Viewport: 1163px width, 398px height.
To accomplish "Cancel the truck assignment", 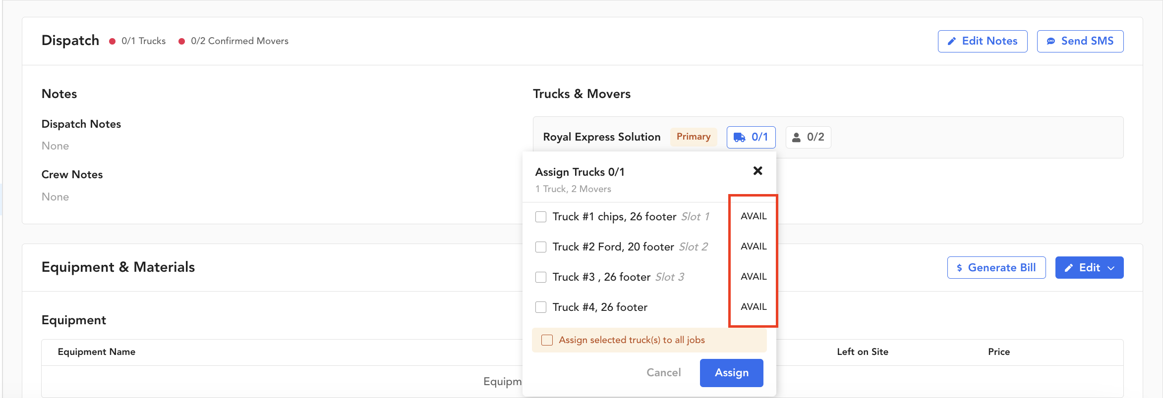I will pyautogui.click(x=663, y=373).
